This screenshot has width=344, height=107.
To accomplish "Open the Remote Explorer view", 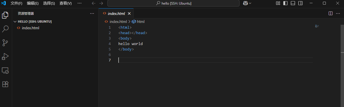I will [5, 70].
